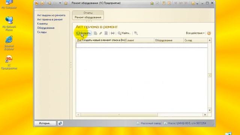Open the Найти search button
Screen dimensions: 240x135
[124, 33]
